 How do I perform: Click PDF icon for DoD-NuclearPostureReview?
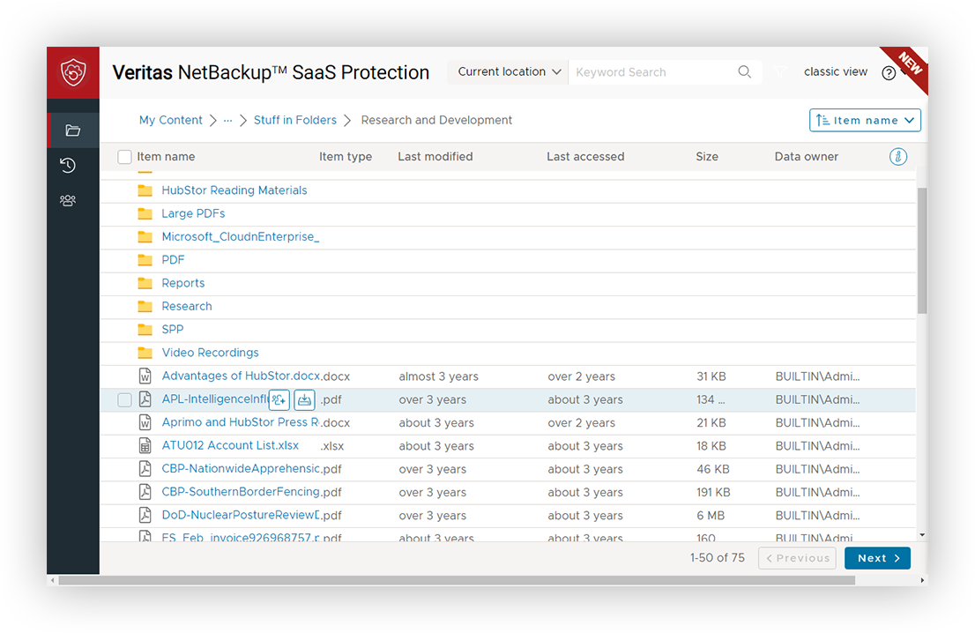click(145, 515)
